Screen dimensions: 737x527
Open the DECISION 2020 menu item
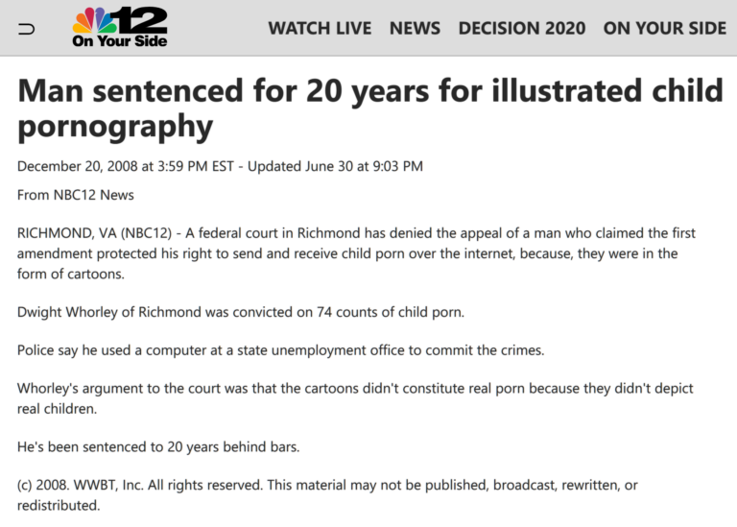click(522, 28)
